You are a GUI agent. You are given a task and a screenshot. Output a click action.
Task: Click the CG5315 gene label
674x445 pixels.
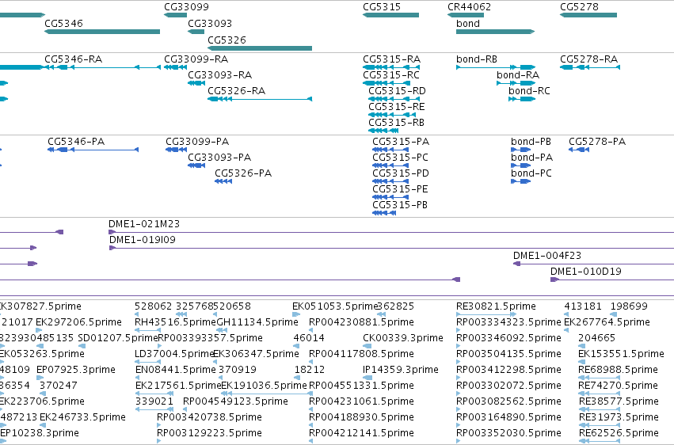(381, 7)
